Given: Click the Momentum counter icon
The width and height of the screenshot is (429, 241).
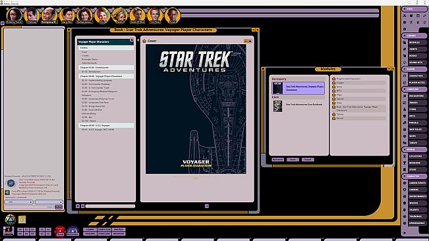Looking at the screenshot, I should pos(72,231).
